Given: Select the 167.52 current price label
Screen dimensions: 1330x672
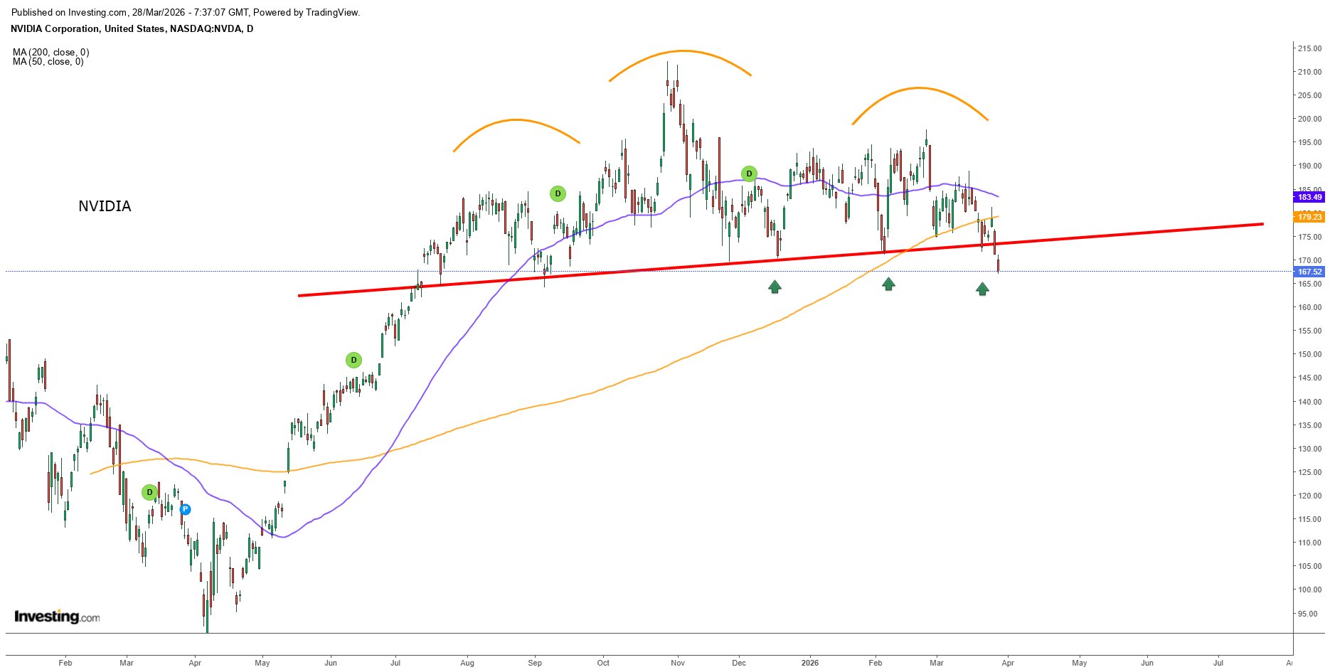Looking at the screenshot, I should (1309, 272).
